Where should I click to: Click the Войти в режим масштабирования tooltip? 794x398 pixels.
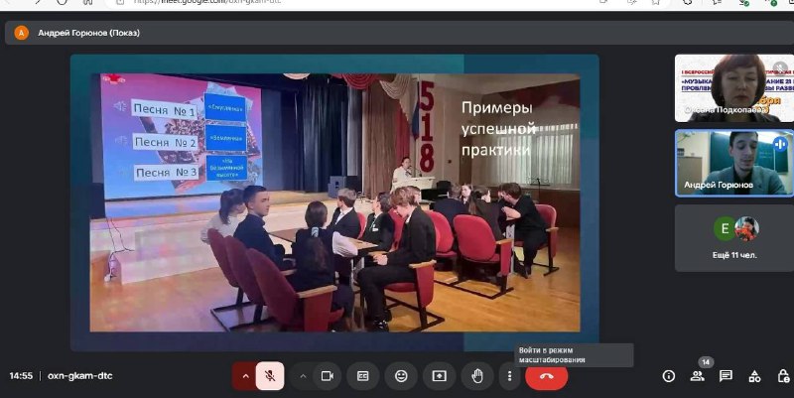click(574, 355)
